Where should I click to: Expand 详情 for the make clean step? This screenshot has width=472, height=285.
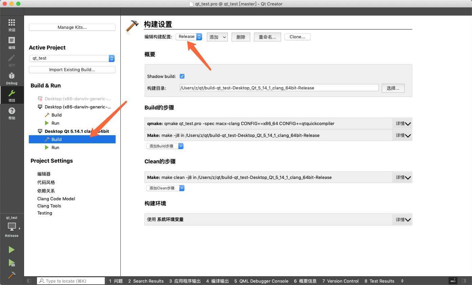pyautogui.click(x=402, y=177)
